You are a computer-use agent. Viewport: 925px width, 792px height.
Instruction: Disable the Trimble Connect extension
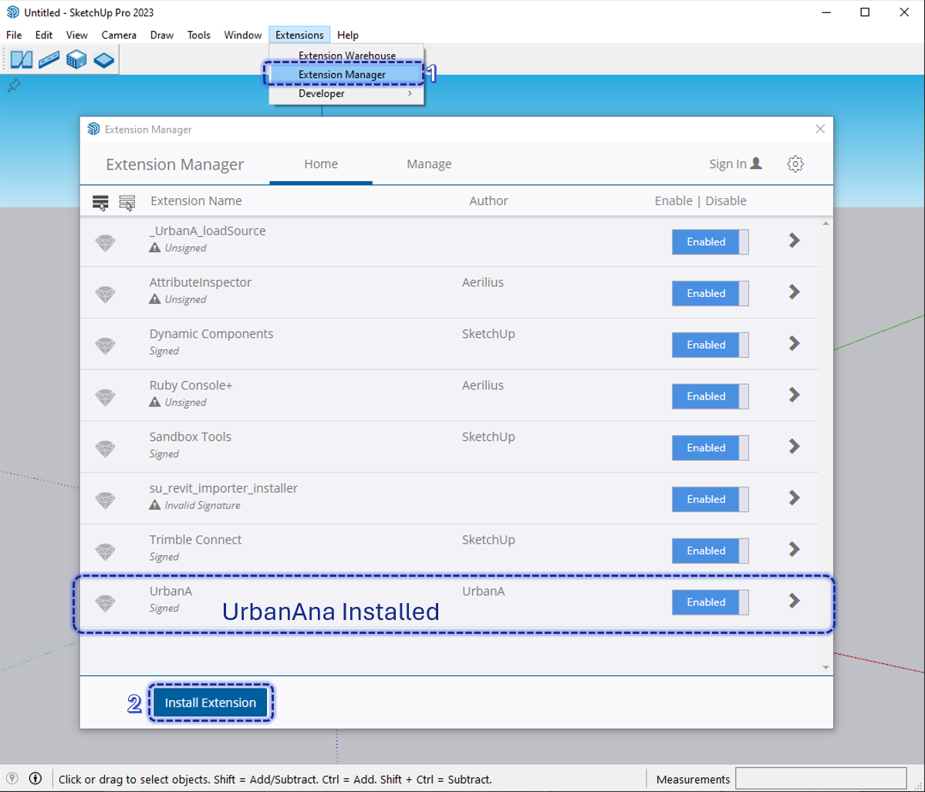click(711, 550)
